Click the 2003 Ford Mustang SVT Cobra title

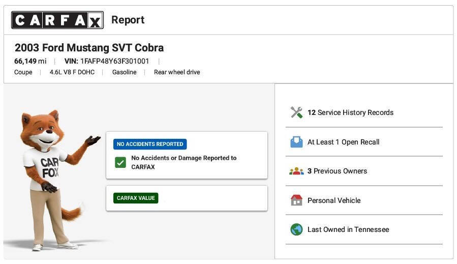coord(89,47)
